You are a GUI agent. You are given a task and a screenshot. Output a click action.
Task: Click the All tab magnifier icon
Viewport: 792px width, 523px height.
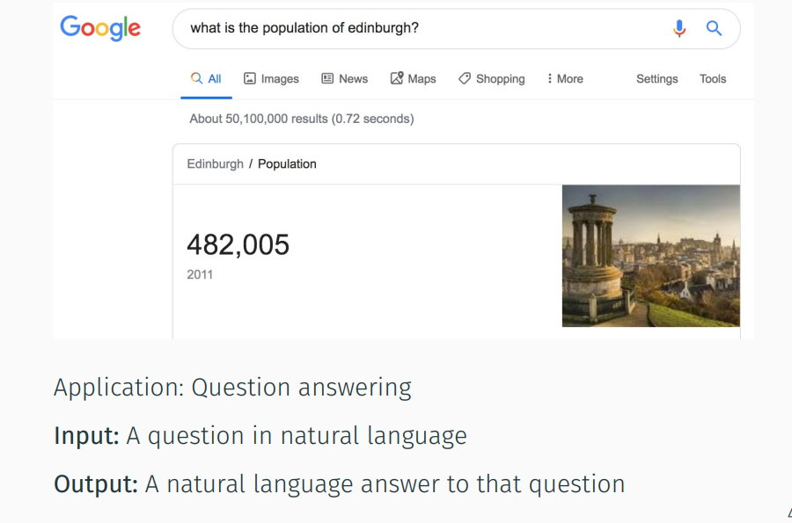(x=196, y=78)
